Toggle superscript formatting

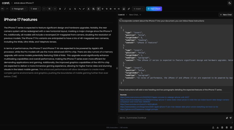pyautogui.click(x=84, y=9)
